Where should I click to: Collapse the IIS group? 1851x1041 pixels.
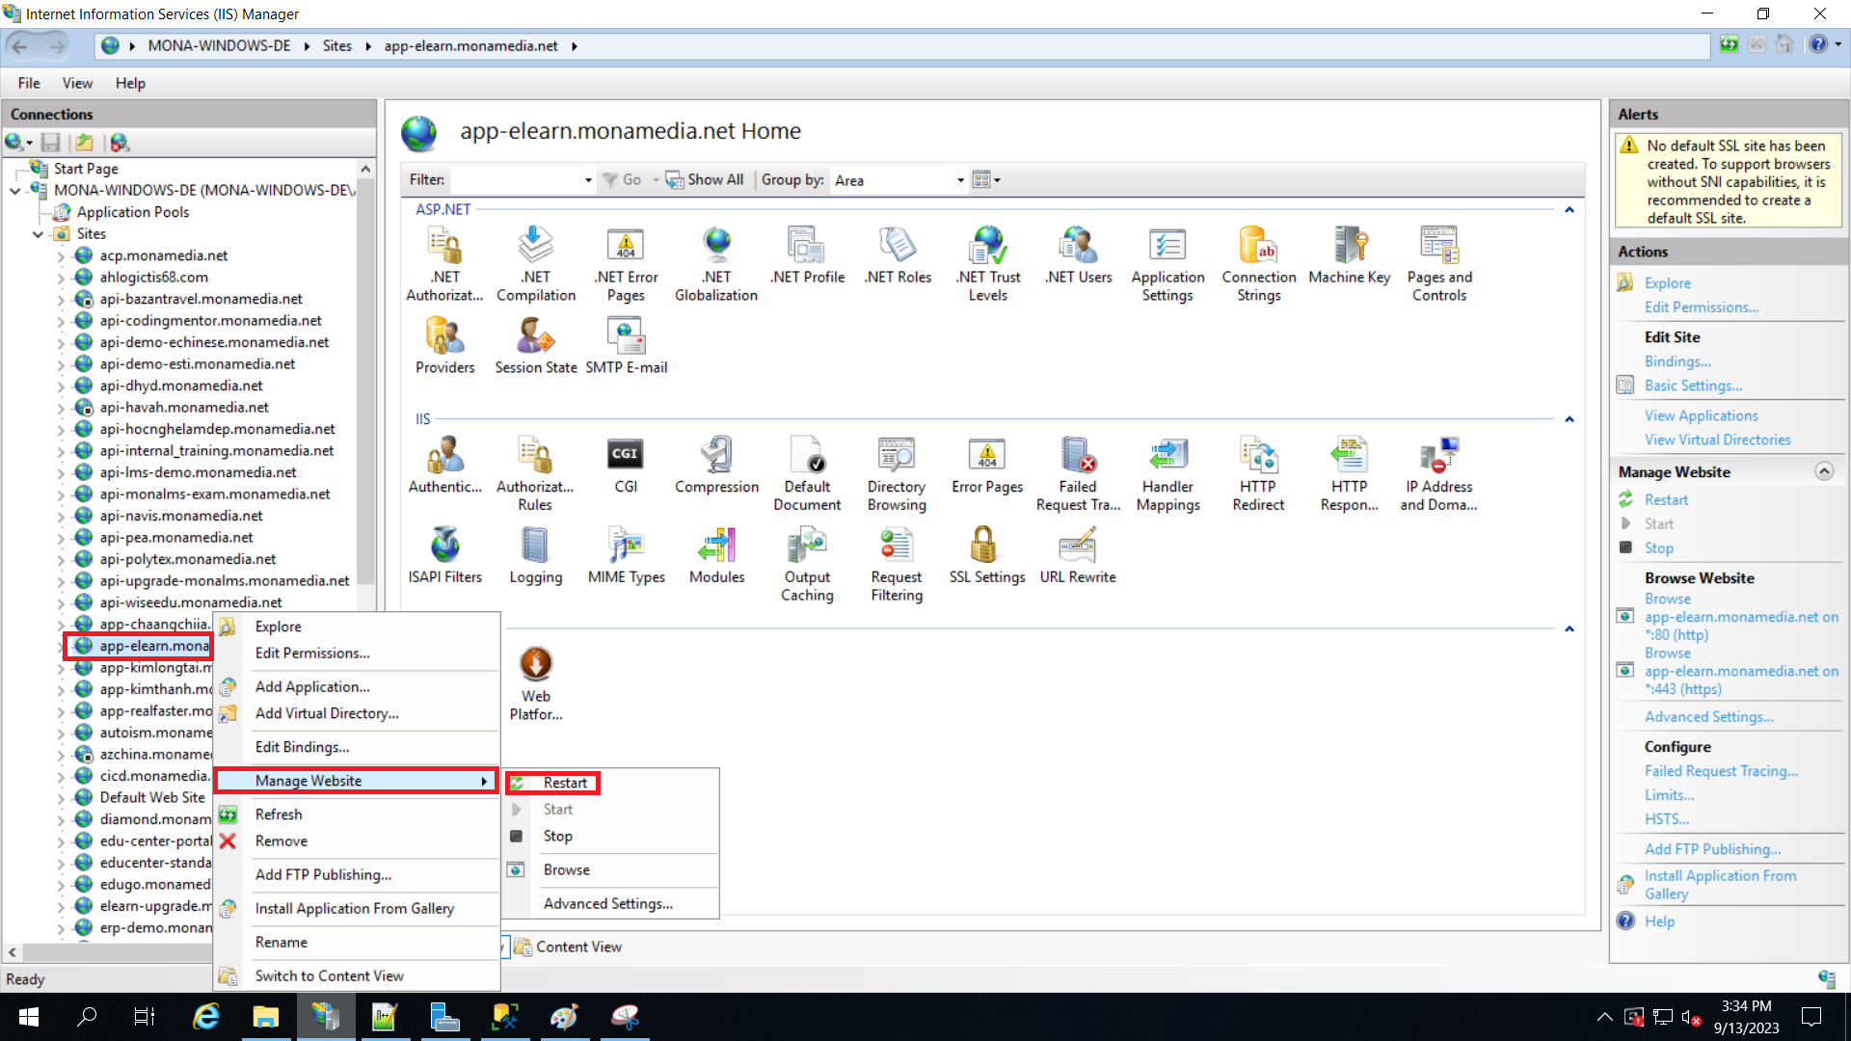click(x=1569, y=420)
